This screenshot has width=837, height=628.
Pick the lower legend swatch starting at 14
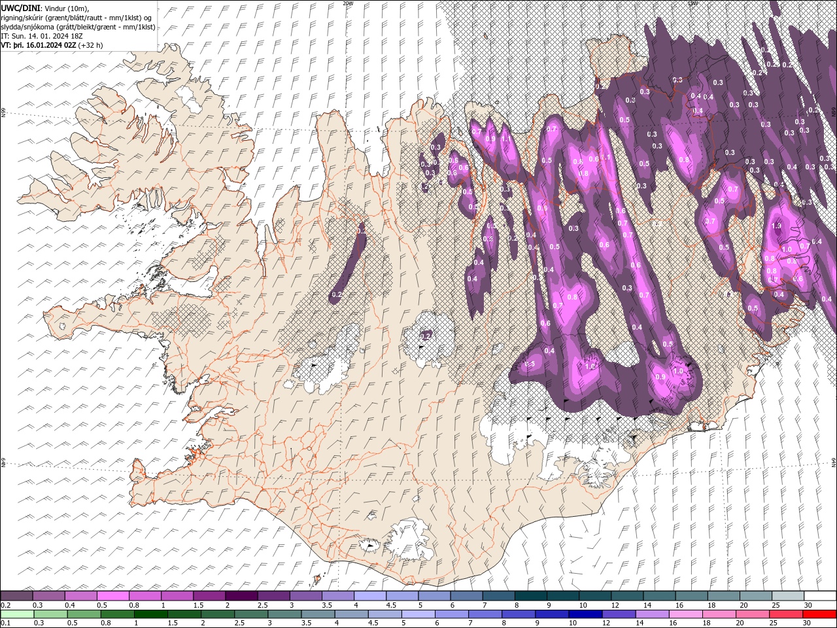(651, 614)
